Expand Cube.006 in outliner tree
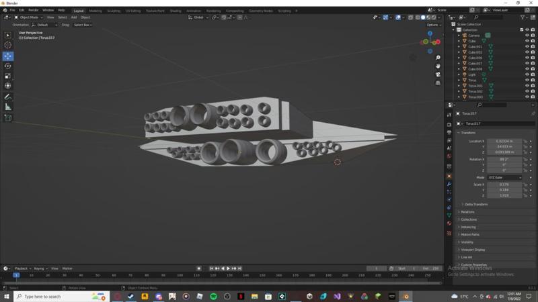The height and width of the screenshot is (302, 538). coord(459,58)
